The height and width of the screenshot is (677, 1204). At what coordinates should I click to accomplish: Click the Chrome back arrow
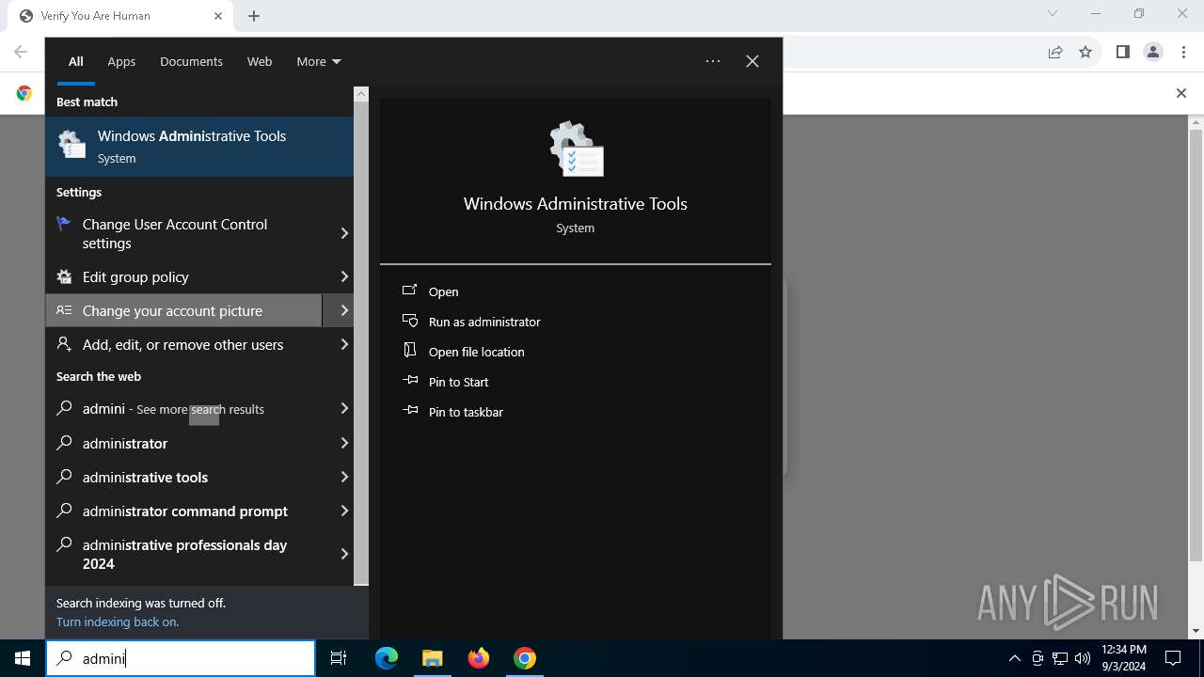click(x=21, y=52)
